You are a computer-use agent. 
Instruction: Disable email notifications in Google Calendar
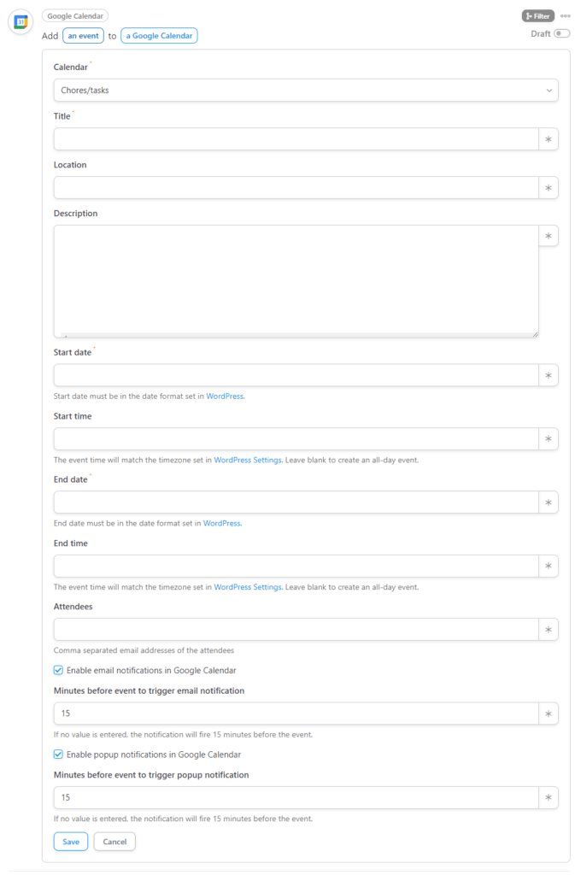click(58, 670)
